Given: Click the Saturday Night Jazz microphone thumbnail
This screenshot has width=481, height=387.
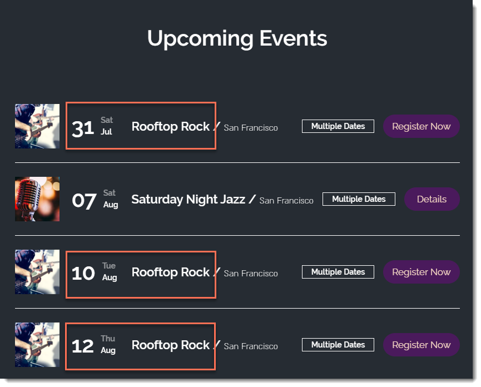Looking at the screenshot, I should [x=37, y=199].
